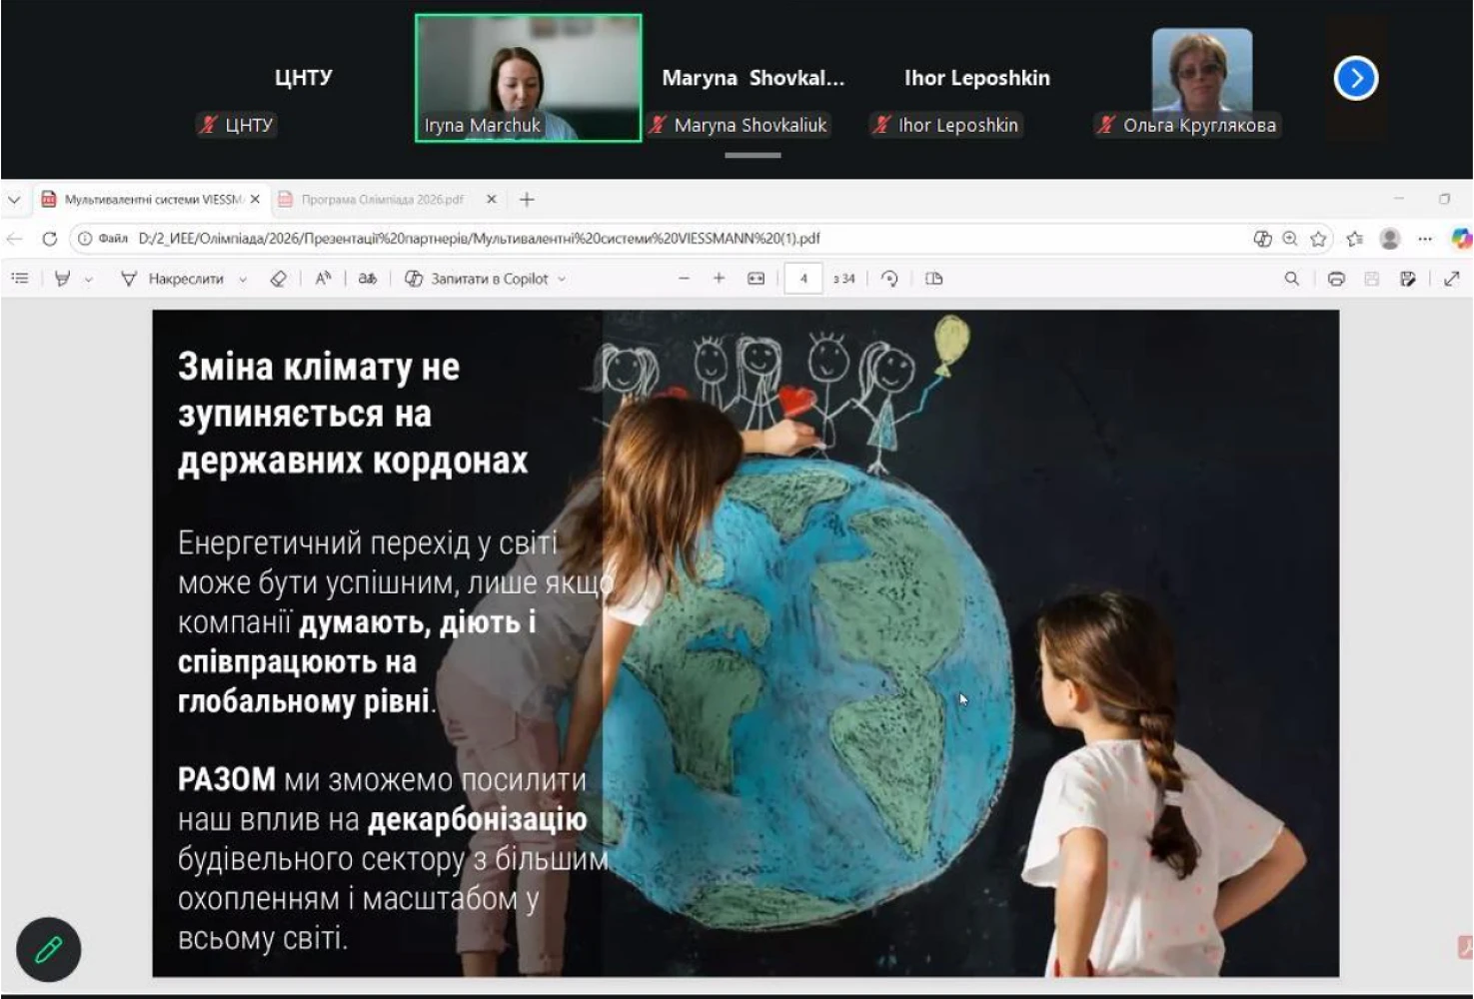Select the eraser tool in PDF toolbar
Viewport: 1474px width, 999px height.
[x=278, y=279]
